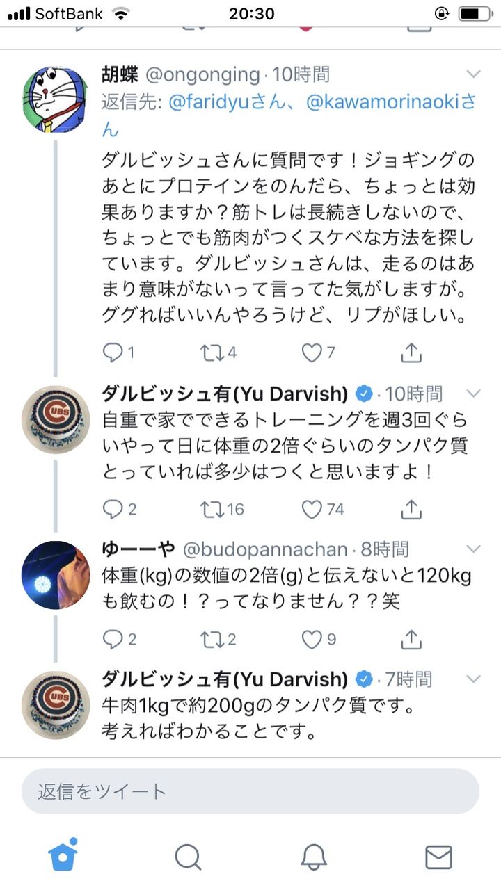Like 胡蝶's tweet with 7 likes
Screen dimensions: 501x890
312,353
